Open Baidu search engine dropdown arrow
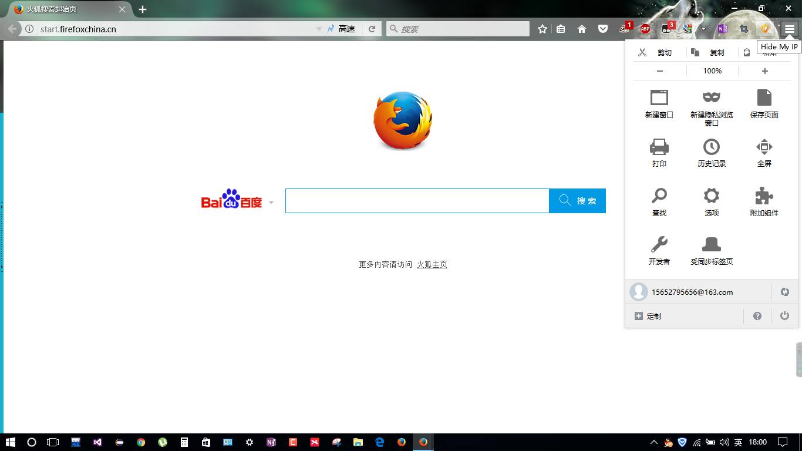This screenshot has height=451, width=802. [x=271, y=203]
